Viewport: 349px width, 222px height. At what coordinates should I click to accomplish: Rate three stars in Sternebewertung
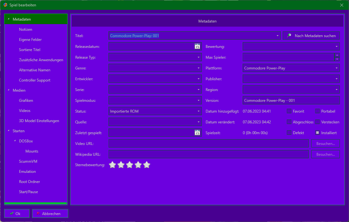point(129,165)
